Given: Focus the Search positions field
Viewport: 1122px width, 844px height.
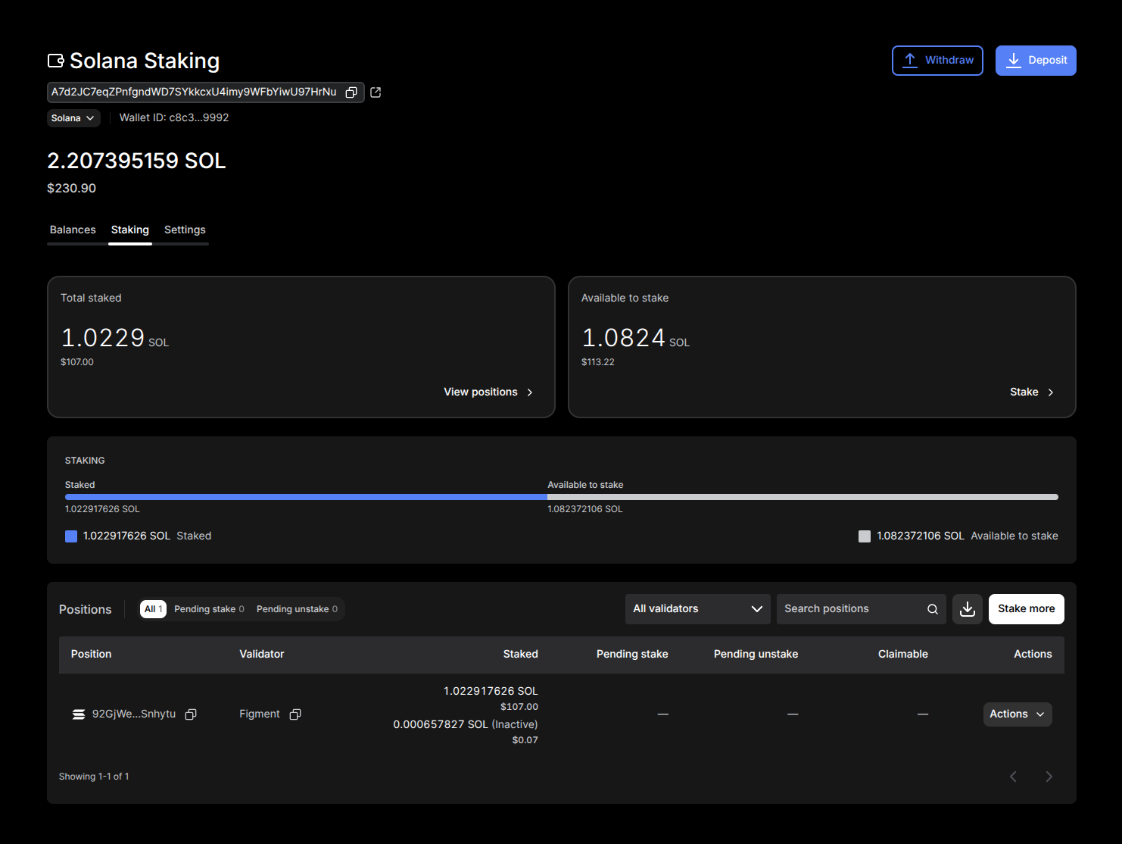Looking at the screenshot, I should (862, 609).
